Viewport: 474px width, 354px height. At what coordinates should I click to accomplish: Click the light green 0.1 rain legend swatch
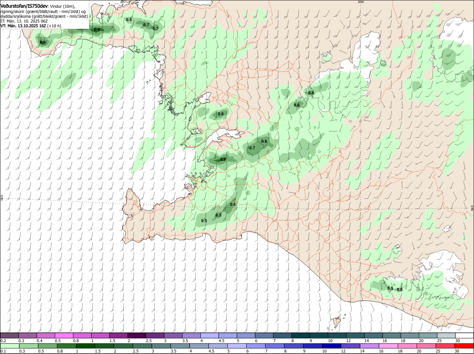point(10,346)
